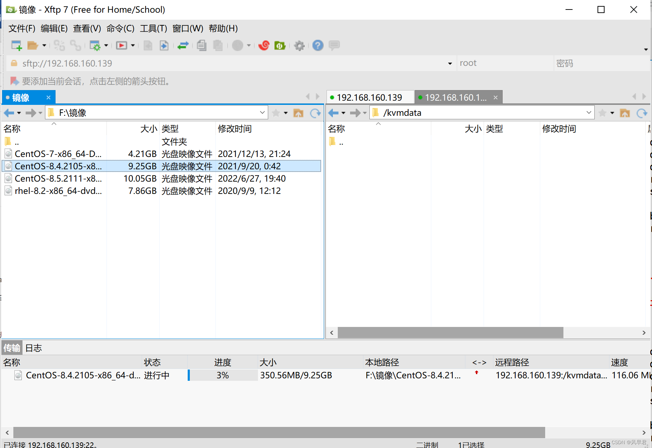Click the transfer direction swap icon
This screenshot has height=448, width=652.
pyautogui.click(x=183, y=45)
